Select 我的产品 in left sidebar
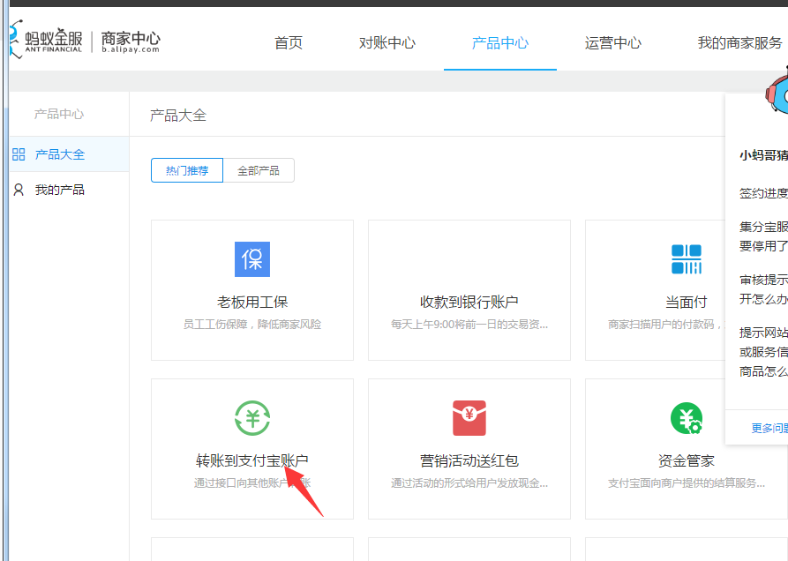The image size is (788, 561). pyautogui.click(x=60, y=190)
